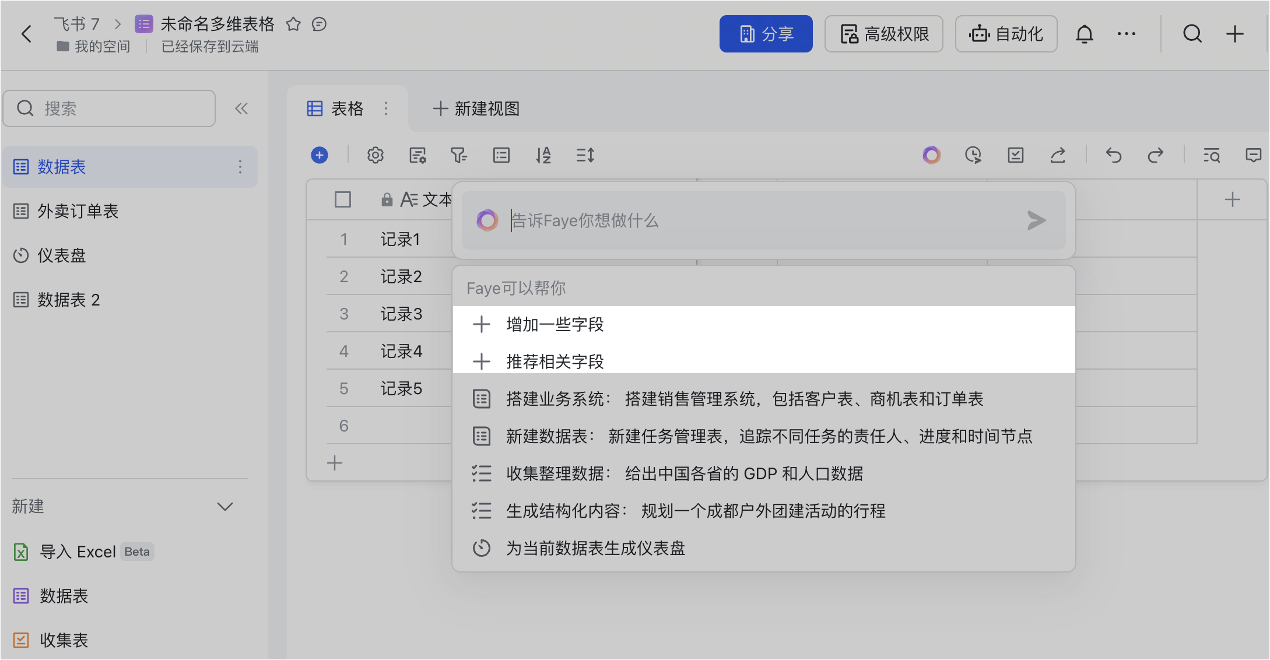Open options dots on 表格 tab

pos(386,108)
